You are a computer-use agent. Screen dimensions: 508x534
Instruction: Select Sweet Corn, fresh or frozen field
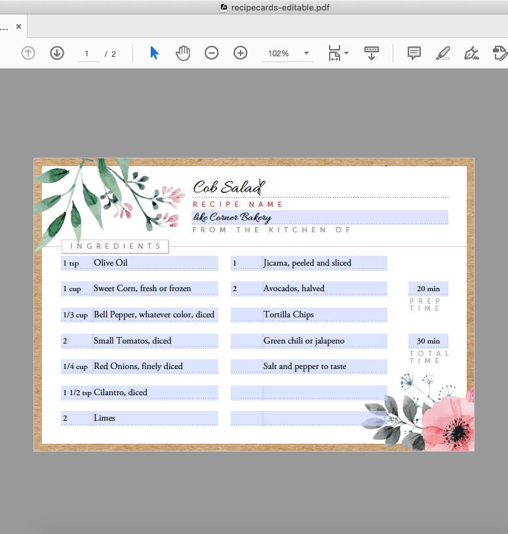click(155, 289)
